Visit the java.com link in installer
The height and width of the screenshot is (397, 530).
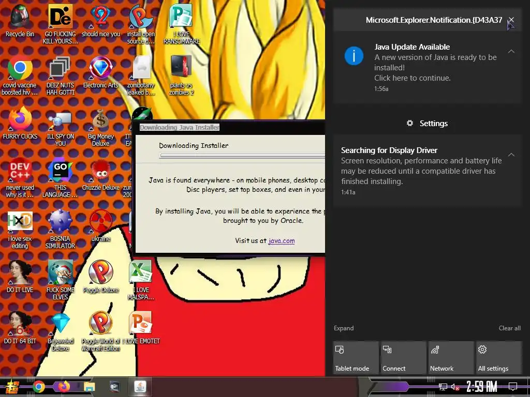point(282,241)
